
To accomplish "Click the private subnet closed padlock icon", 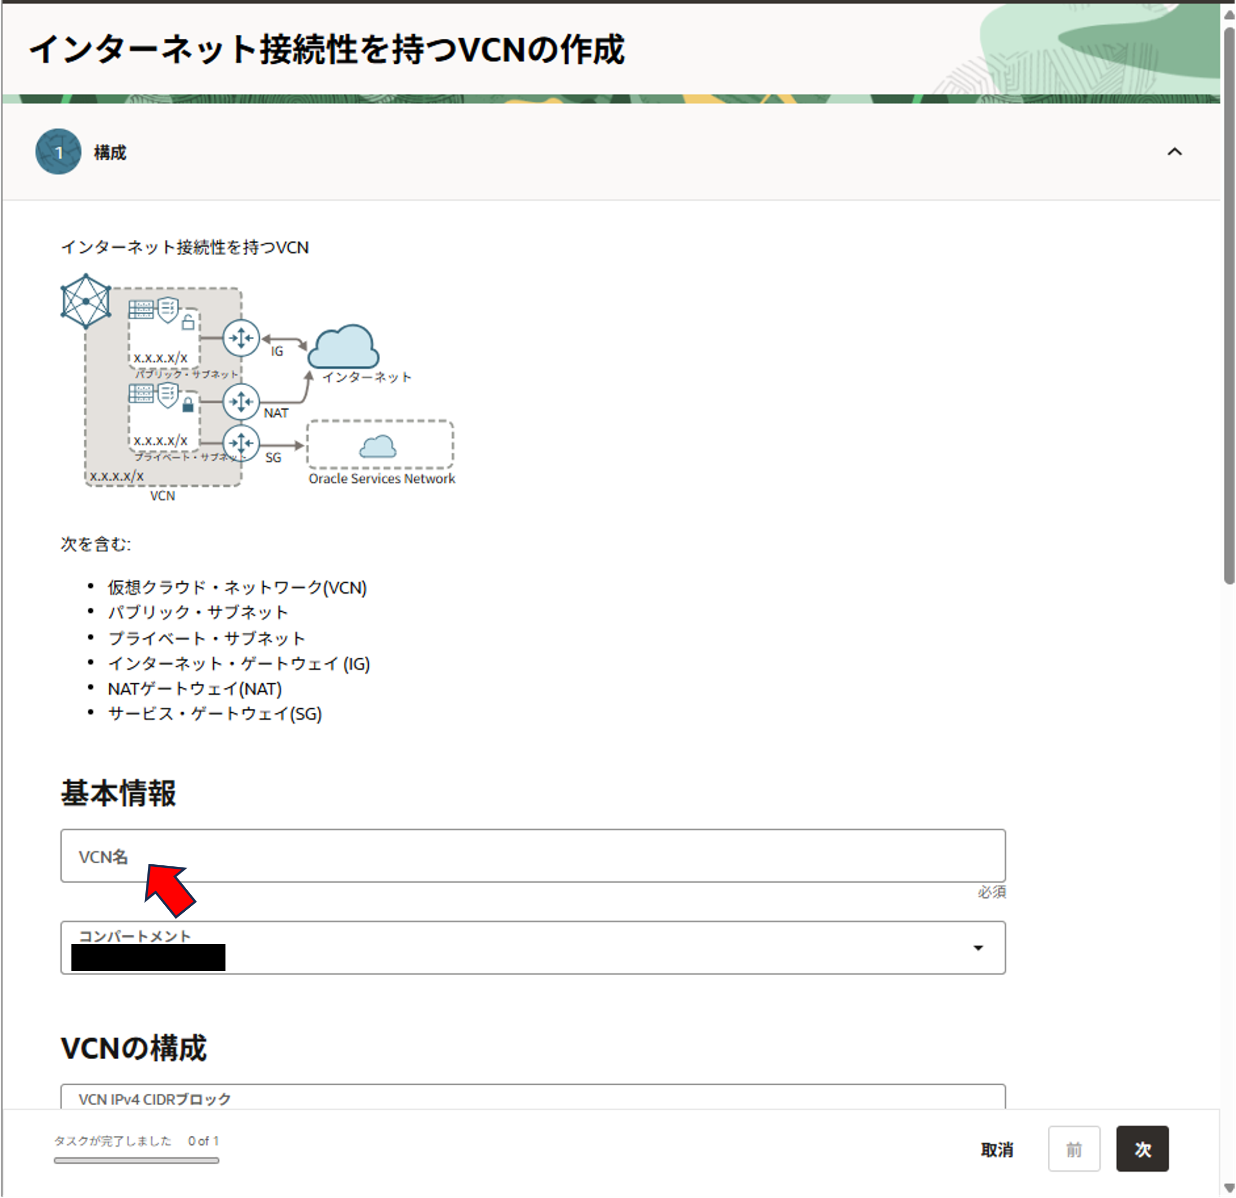I will [188, 405].
